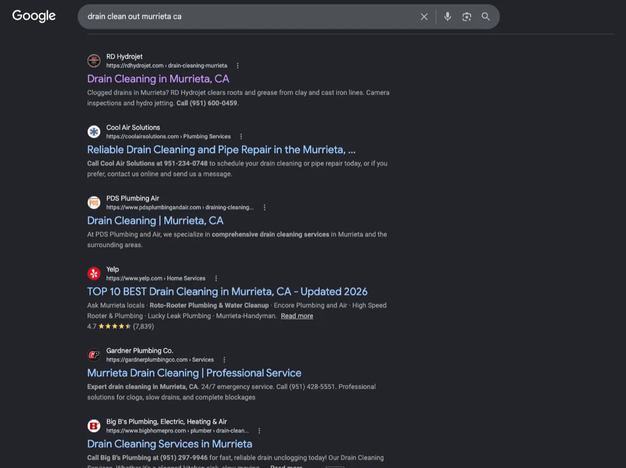Open more options for Gardner Plumbing result
The width and height of the screenshot is (626, 468).
pyautogui.click(x=224, y=360)
